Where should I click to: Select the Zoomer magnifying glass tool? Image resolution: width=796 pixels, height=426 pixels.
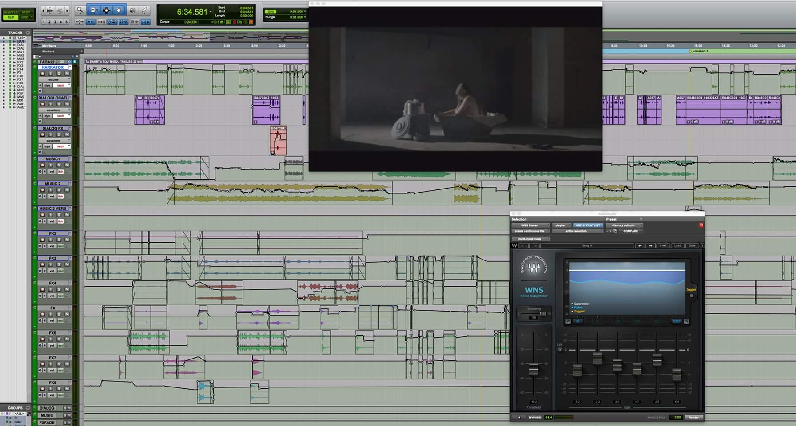(x=80, y=10)
